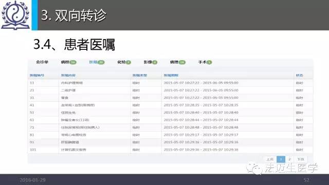Click the 上页 previous page button

(270, 159)
